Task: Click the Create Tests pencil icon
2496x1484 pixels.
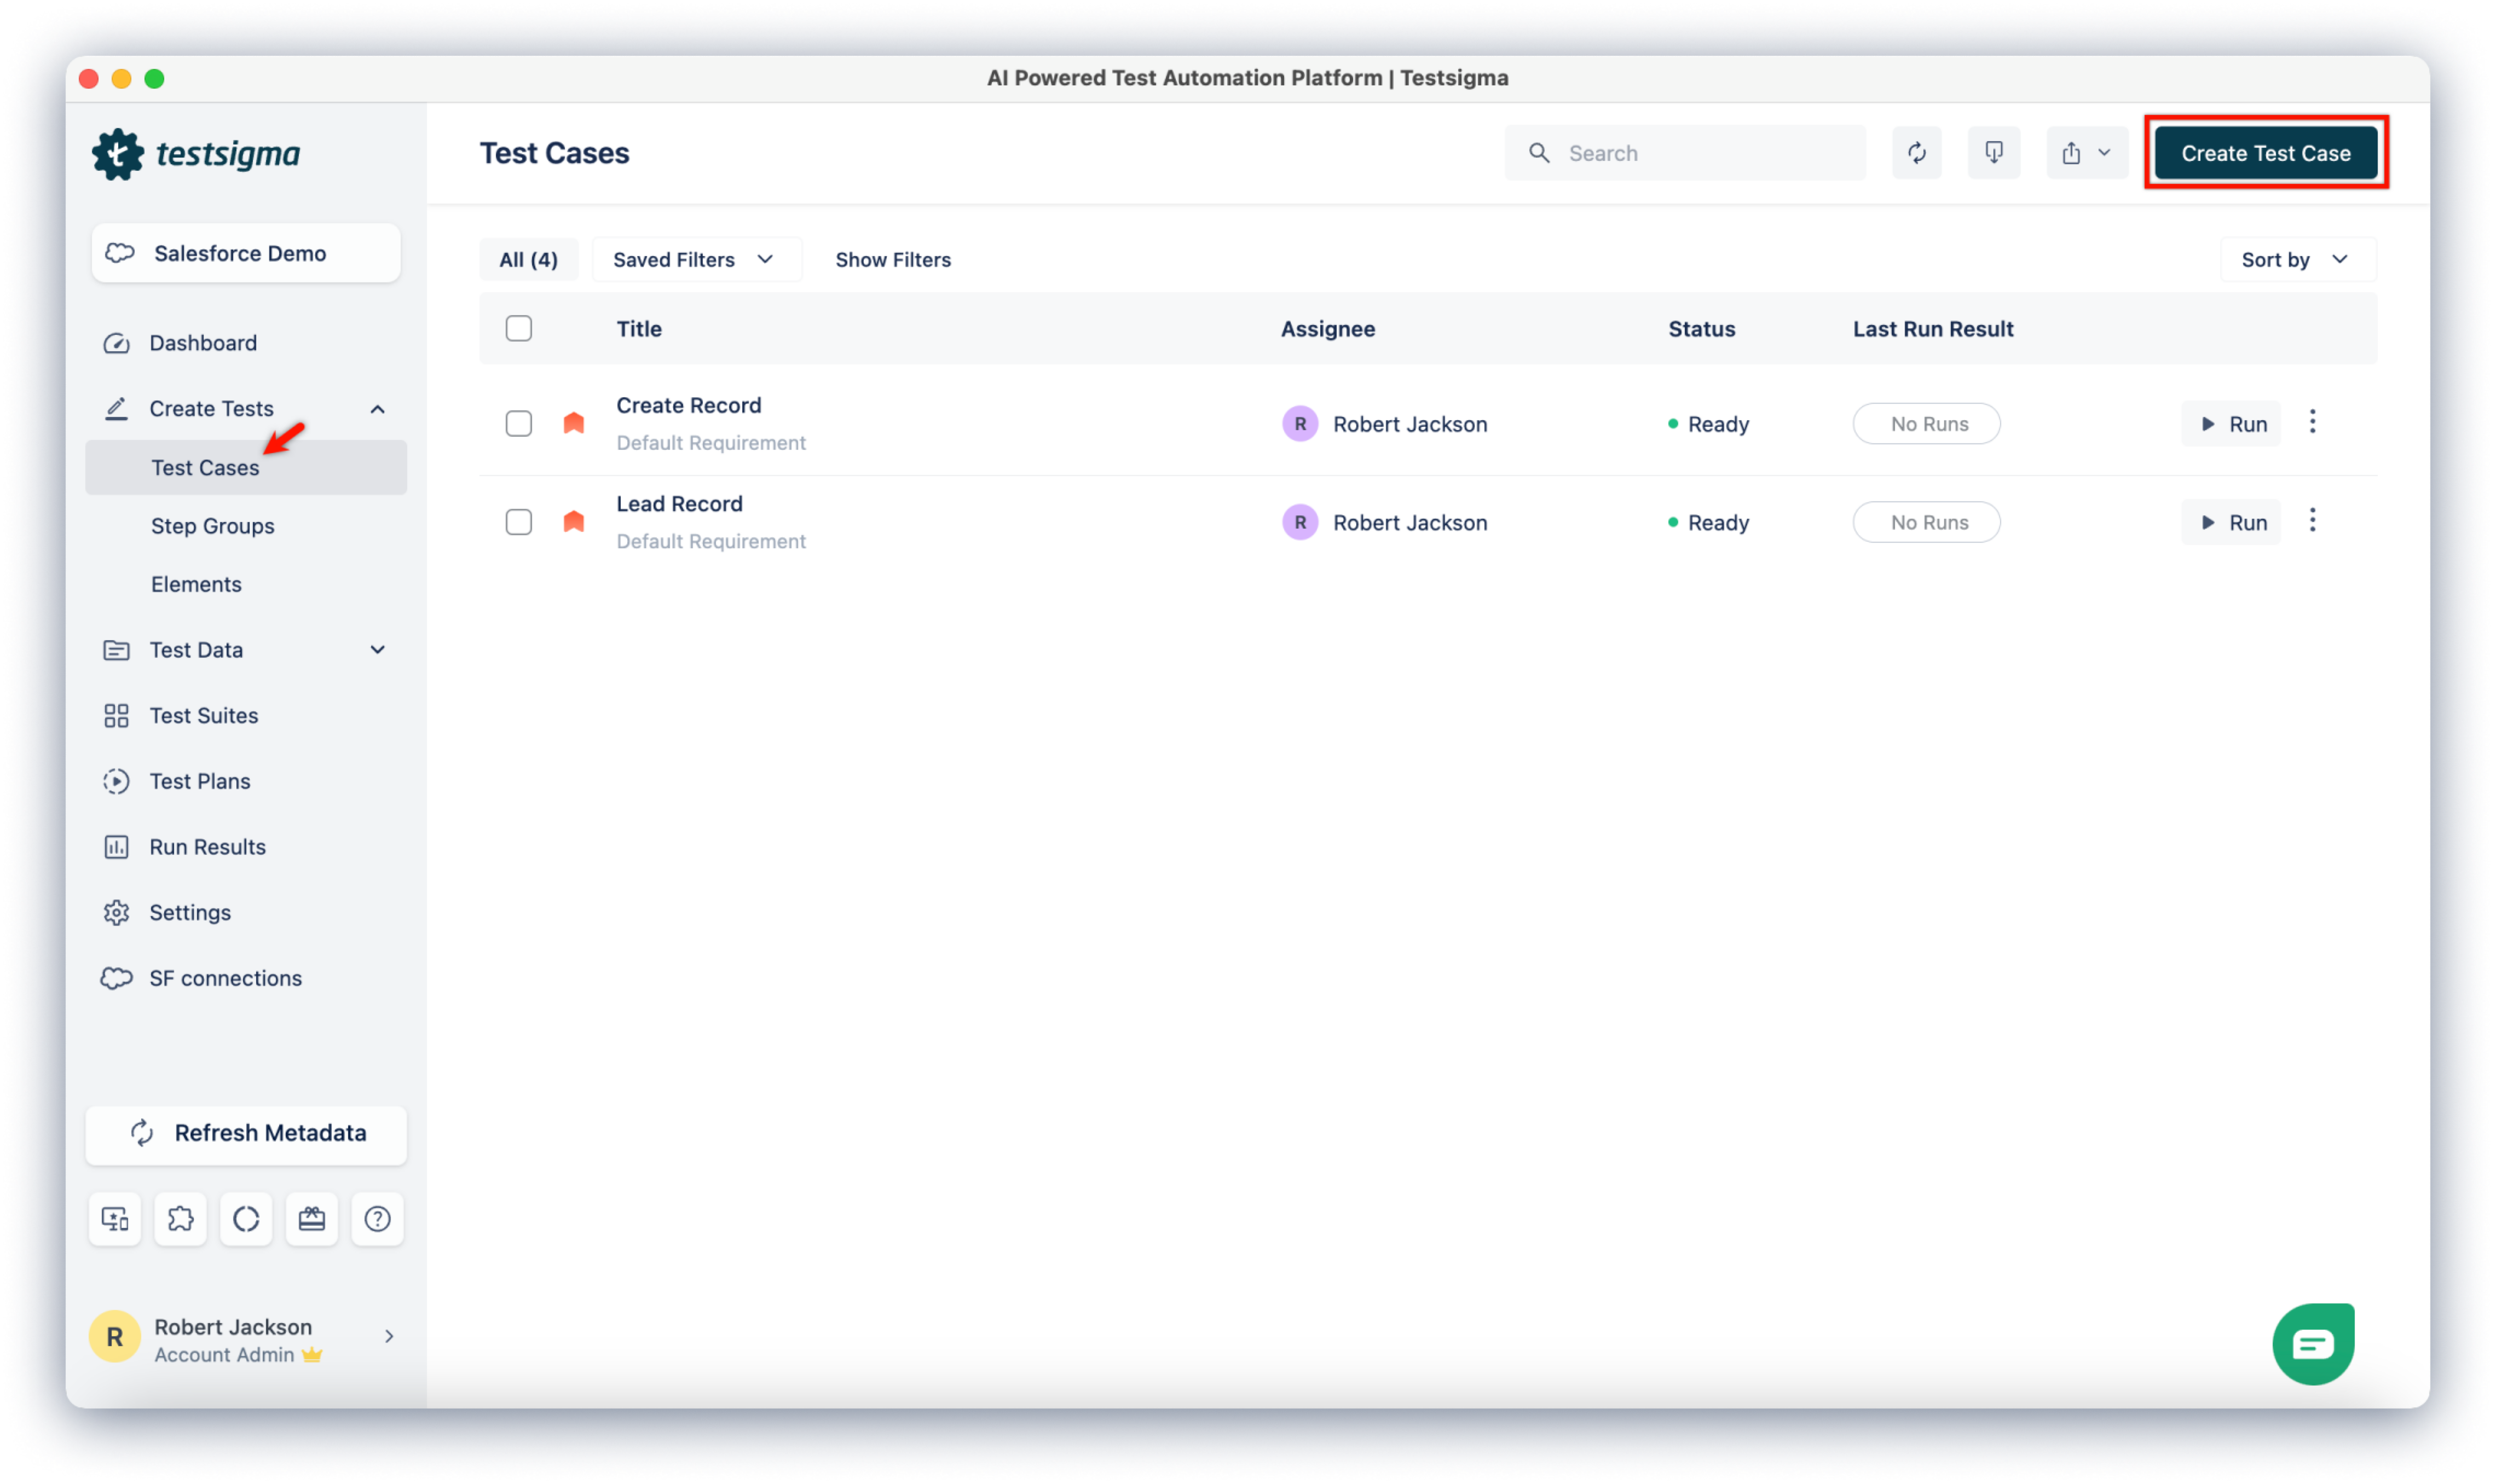Action: pyautogui.click(x=116, y=408)
